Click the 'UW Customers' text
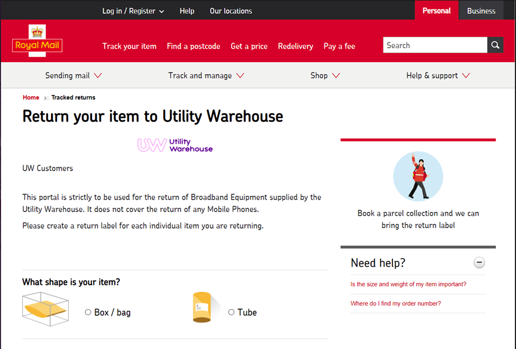This screenshot has width=516, height=349. click(48, 169)
